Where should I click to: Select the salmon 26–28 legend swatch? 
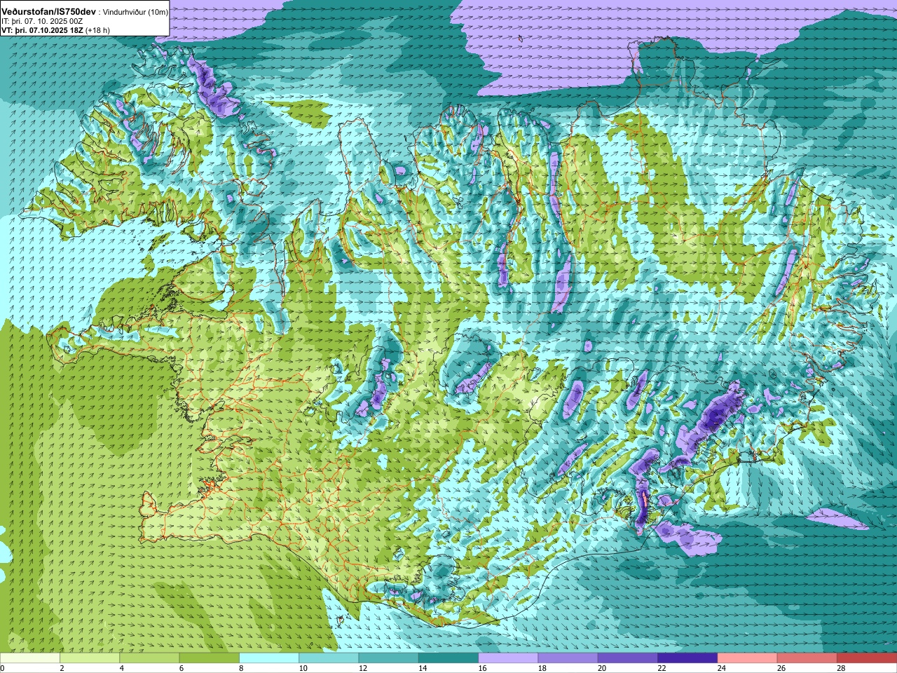[x=807, y=658]
